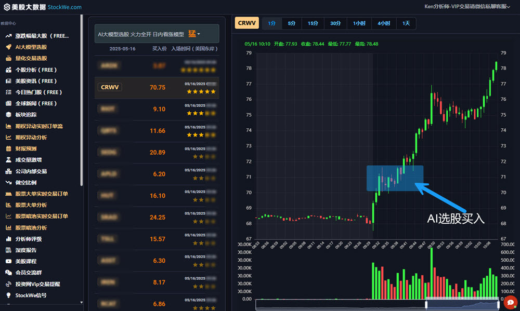Screen dimensions: 520x311
Task: Switch chart to 15分 interval
Action: pos(313,23)
